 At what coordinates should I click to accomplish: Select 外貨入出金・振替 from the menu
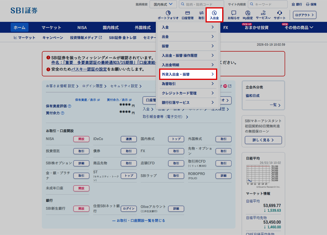[188, 74]
